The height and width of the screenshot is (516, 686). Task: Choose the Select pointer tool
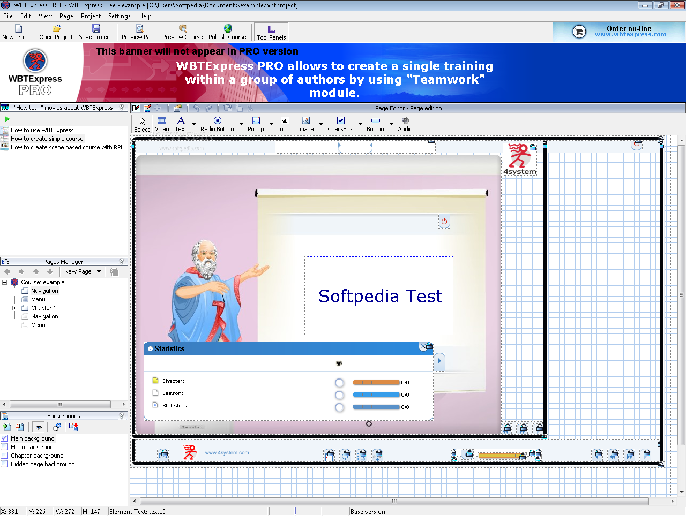tap(142, 124)
